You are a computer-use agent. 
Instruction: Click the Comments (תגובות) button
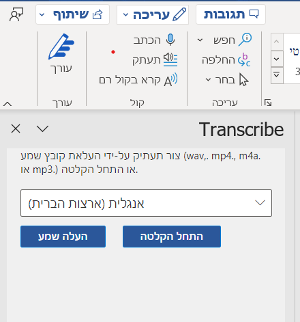[x=230, y=14]
